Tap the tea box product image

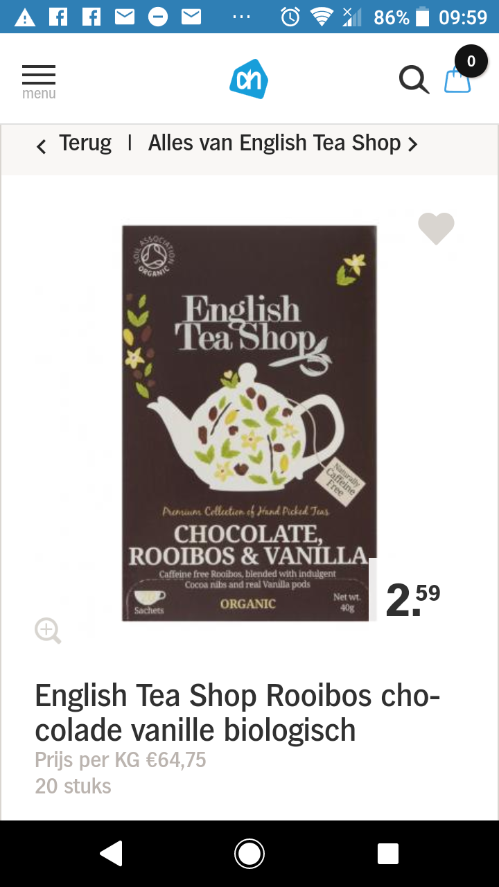click(x=249, y=423)
